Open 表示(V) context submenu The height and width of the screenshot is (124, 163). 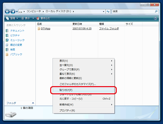coord(83,61)
